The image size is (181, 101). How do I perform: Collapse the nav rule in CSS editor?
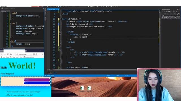(x=10, y=24)
